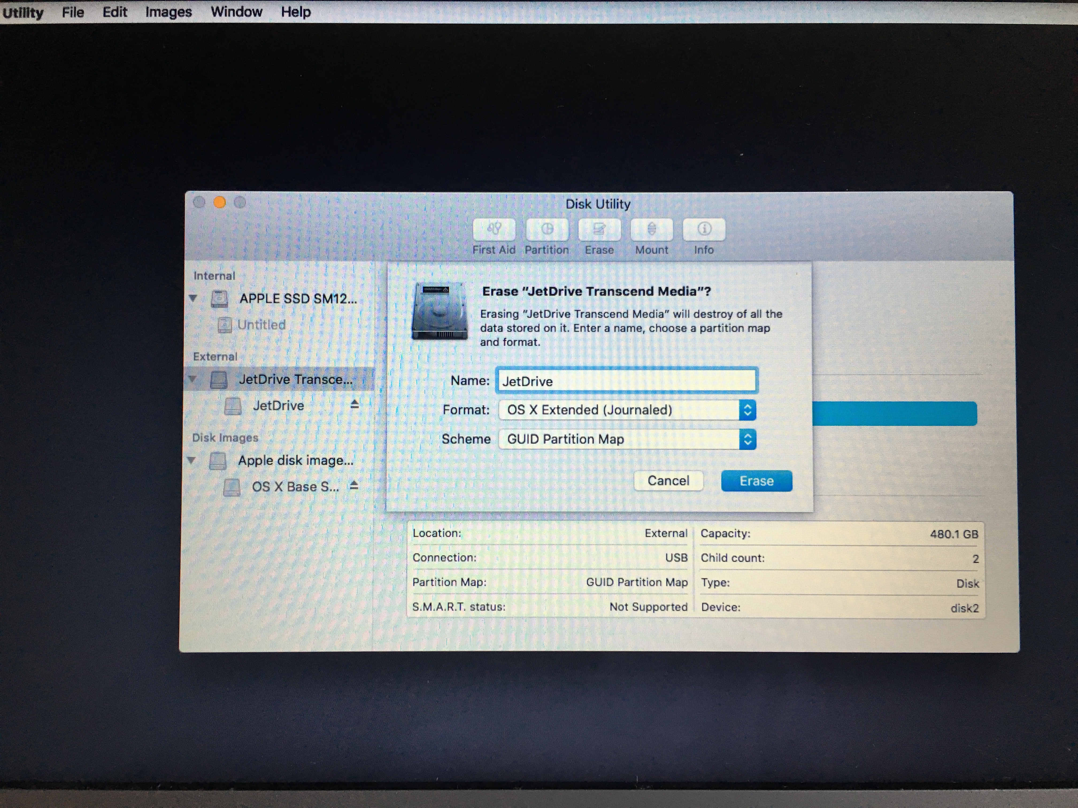
Task: Select the JetDrive volume row
Action: [x=280, y=406]
